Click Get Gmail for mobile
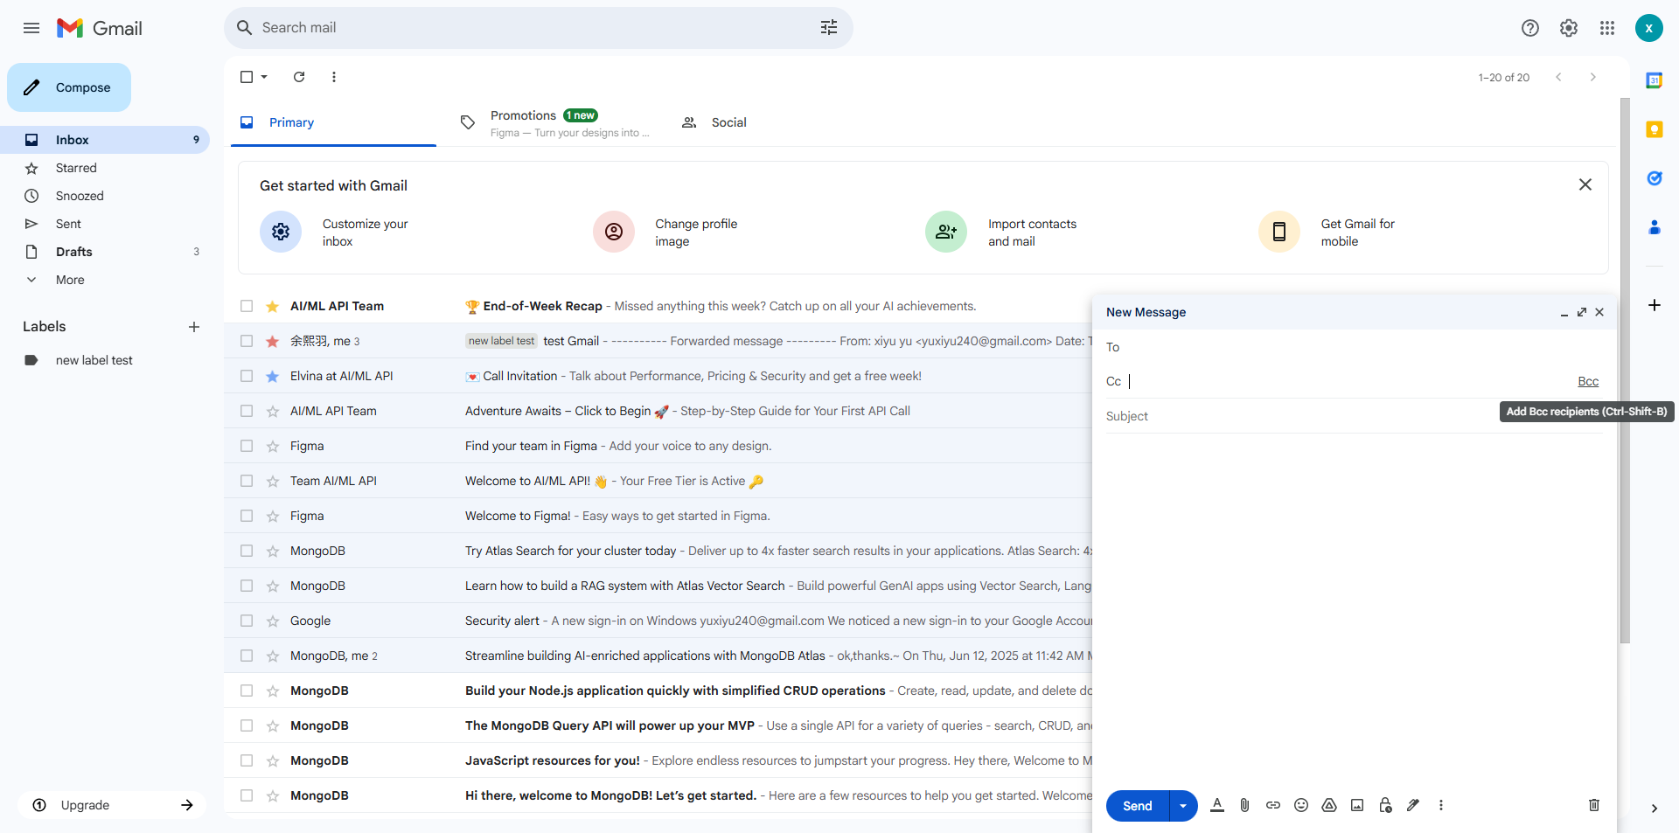 tap(1327, 233)
